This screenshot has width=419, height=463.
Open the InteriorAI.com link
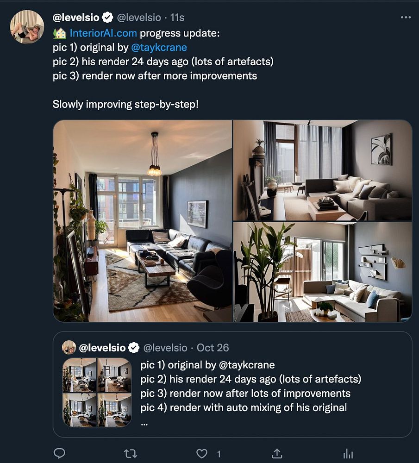pyautogui.click(x=103, y=33)
